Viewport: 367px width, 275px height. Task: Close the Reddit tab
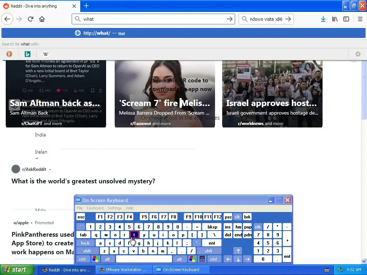click(74, 6)
